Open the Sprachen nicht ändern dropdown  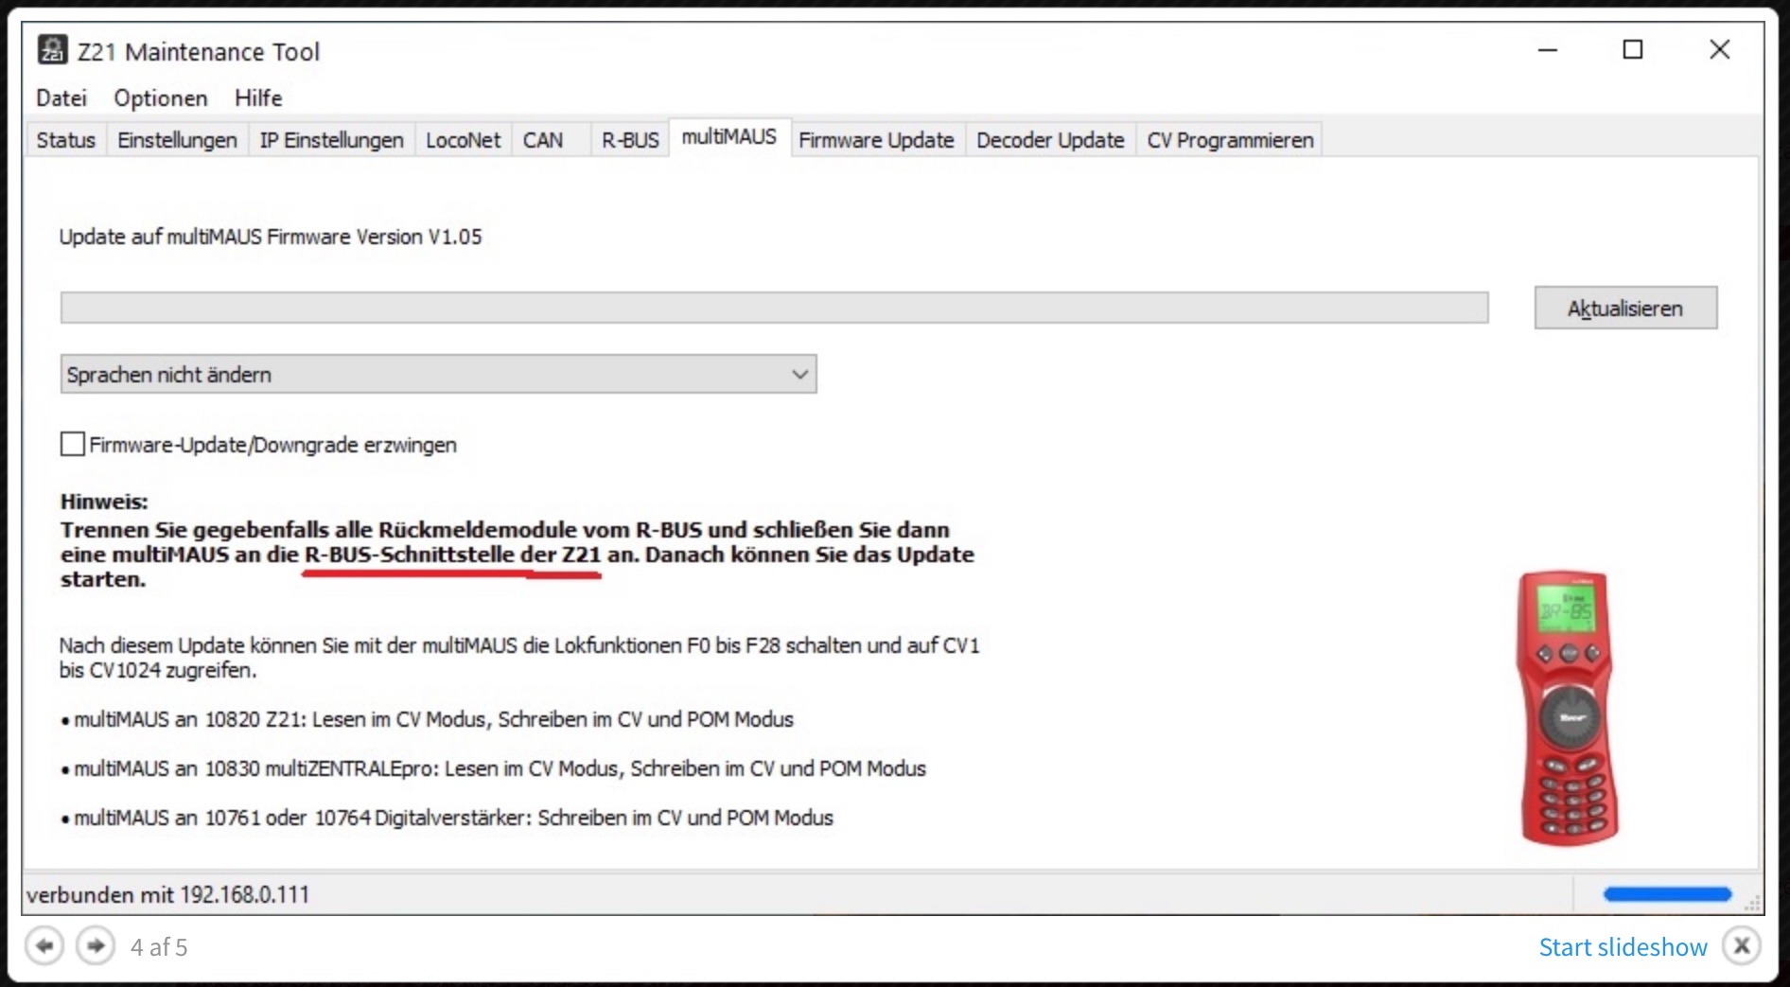pyautogui.click(x=438, y=374)
